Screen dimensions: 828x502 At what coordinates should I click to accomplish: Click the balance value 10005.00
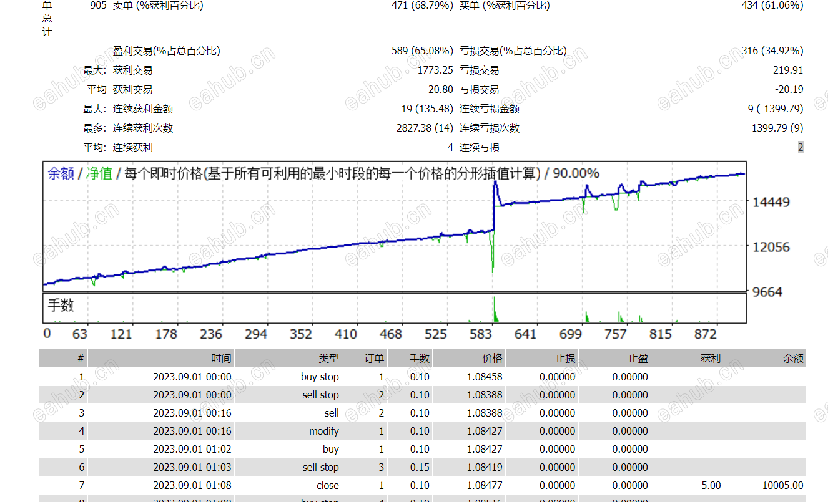point(783,485)
